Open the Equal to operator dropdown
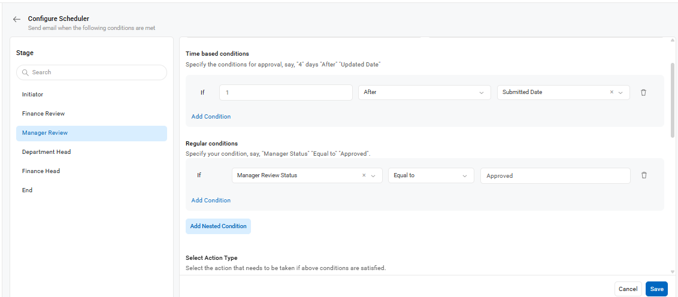The width and height of the screenshot is (678, 297). pyautogui.click(x=431, y=175)
